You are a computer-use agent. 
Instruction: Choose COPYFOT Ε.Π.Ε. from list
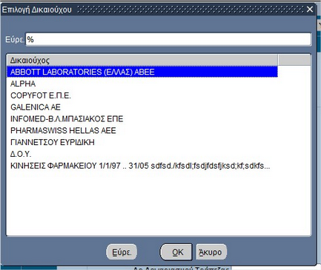pyautogui.click(x=142, y=95)
